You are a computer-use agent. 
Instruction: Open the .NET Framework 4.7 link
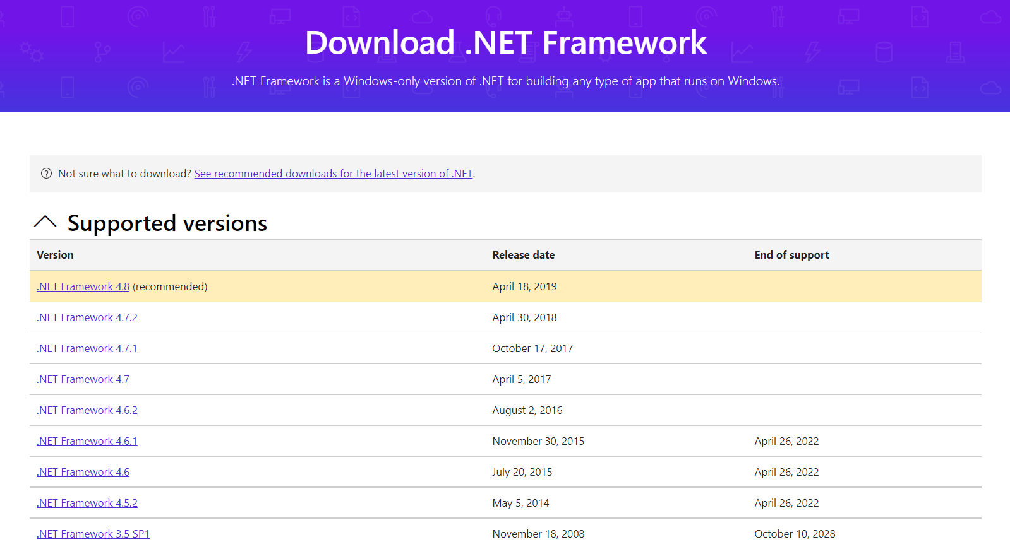(83, 379)
